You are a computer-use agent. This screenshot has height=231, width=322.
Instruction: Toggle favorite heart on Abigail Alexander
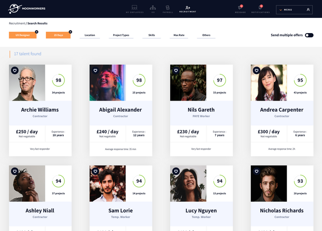pyautogui.click(x=95, y=71)
